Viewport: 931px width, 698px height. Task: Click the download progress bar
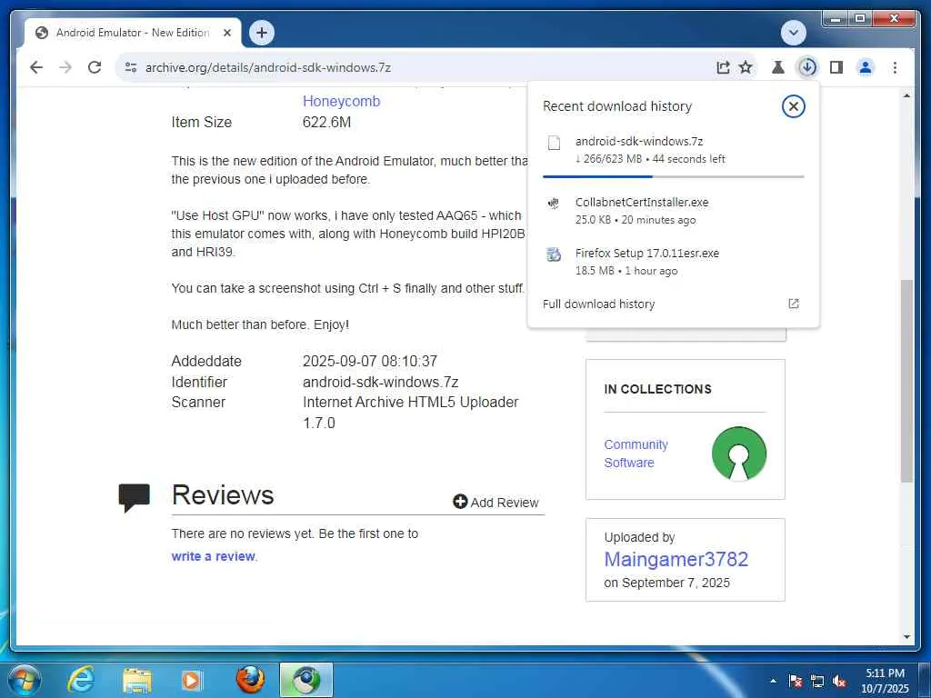click(674, 177)
